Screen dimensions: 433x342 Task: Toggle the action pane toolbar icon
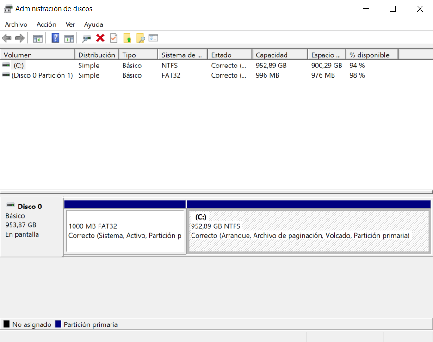69,38
